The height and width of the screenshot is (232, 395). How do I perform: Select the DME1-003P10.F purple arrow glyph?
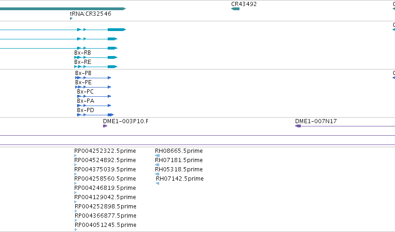[x=105, y=126]
